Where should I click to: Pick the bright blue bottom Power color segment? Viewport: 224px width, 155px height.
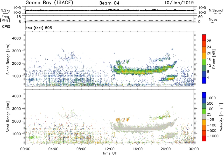point(204,80)
